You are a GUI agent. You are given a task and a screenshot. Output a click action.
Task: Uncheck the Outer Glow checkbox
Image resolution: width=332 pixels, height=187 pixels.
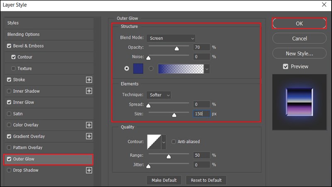click(x=9, y=159)
